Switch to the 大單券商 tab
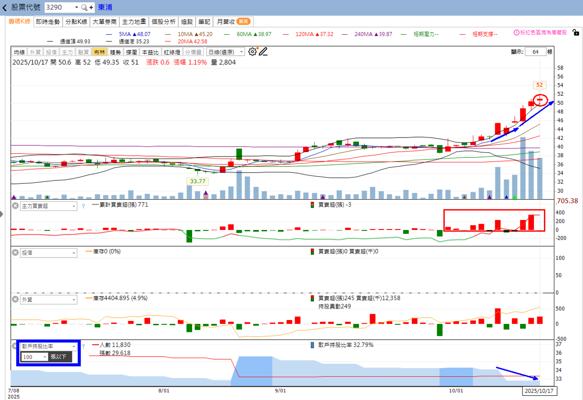The height and width of the screenshot is (400, 583). point(104,21)
